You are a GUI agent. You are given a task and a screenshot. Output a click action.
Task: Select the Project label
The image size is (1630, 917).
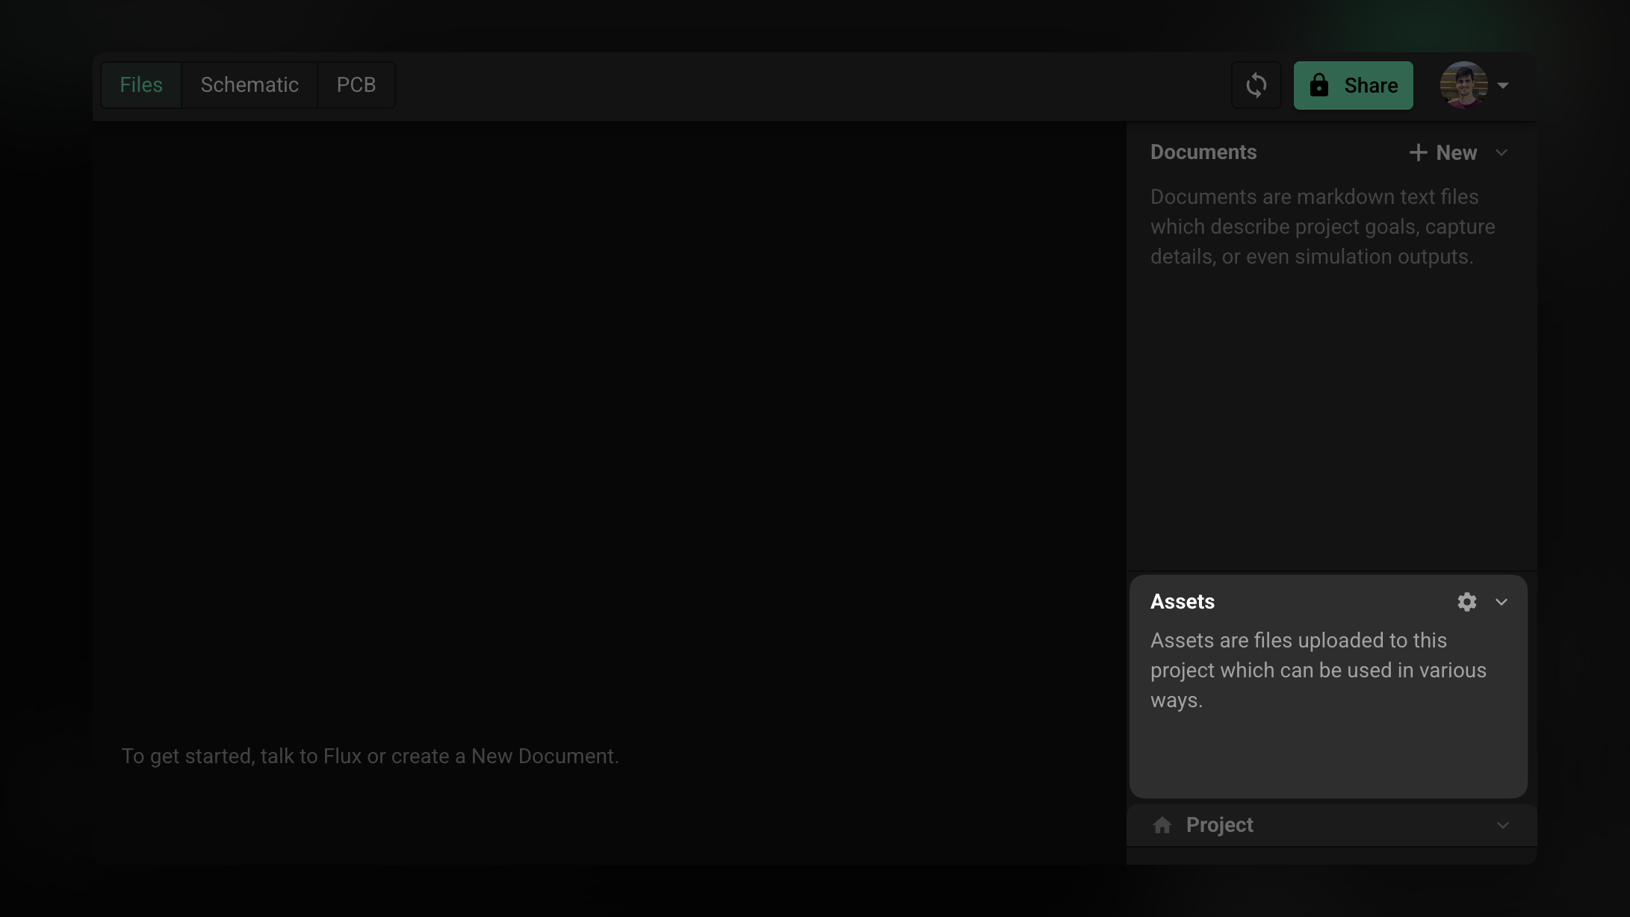click(1219, 825)
